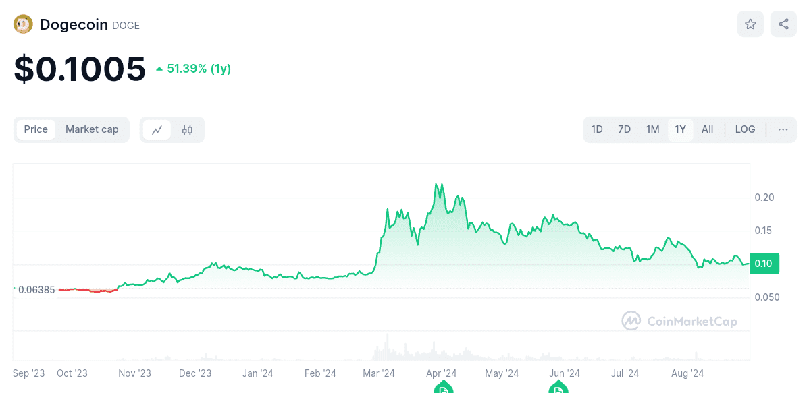The image size is (809, 393).
Task: Click the 0.06385 low price label
Action: pyautogui.click(x=35, y=290)
